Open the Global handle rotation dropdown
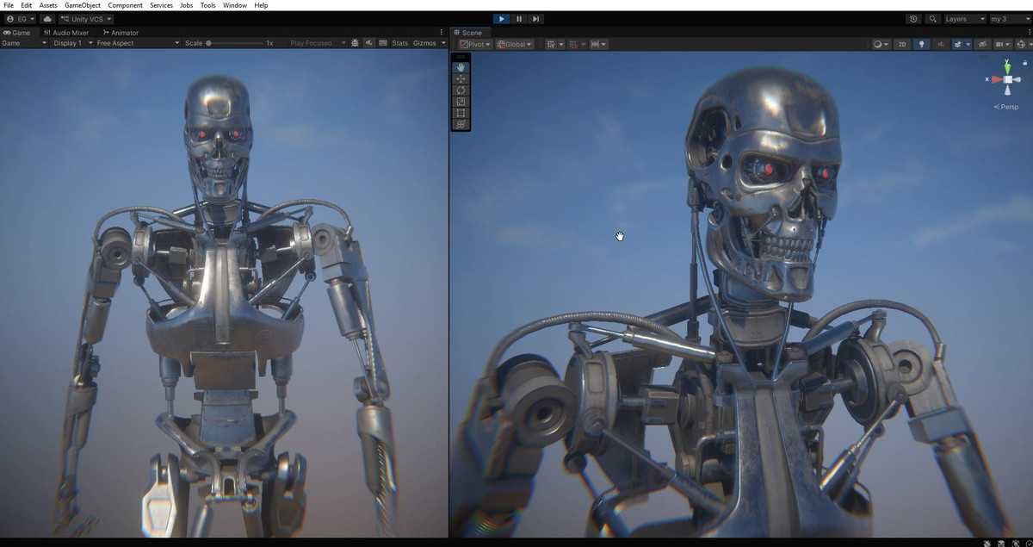1033x547 pixels. pos(514,44)
